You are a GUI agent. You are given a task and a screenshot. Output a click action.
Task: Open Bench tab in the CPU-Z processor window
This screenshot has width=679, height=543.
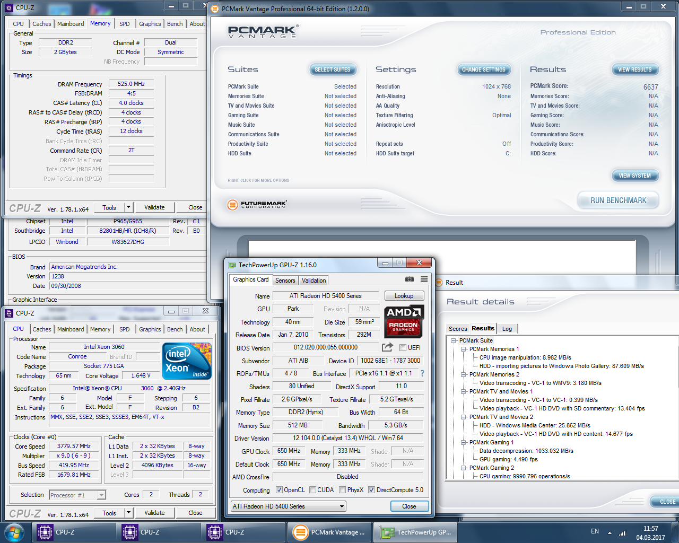pos(175,329)
